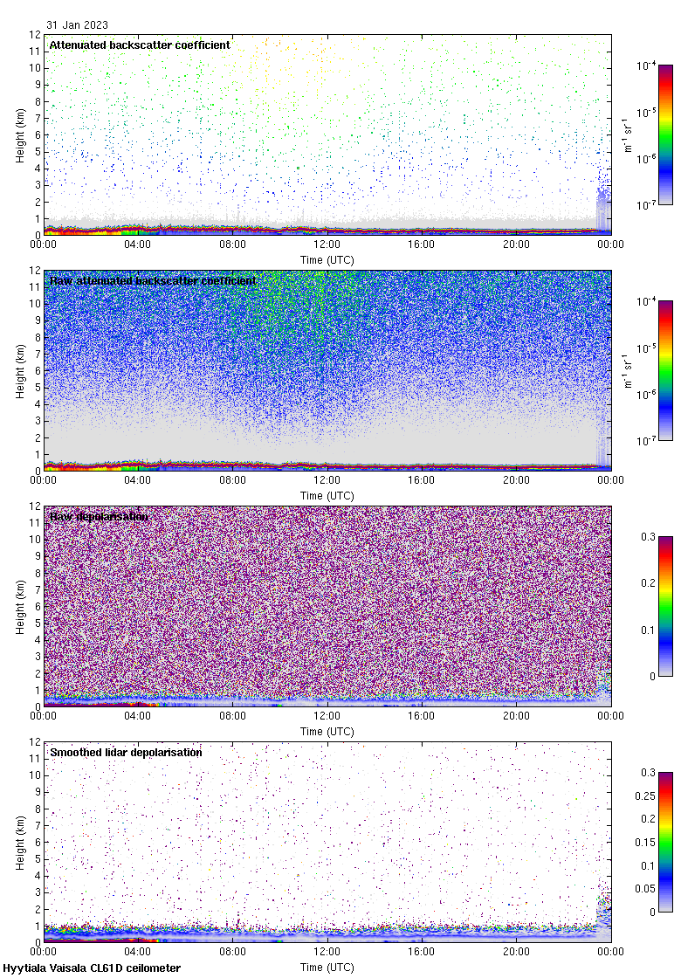Click Height (km) axis label of top plot
Image resolution: width=681 pixels, height=978 pixels.
pyautogui.click(x=21, y=135)
